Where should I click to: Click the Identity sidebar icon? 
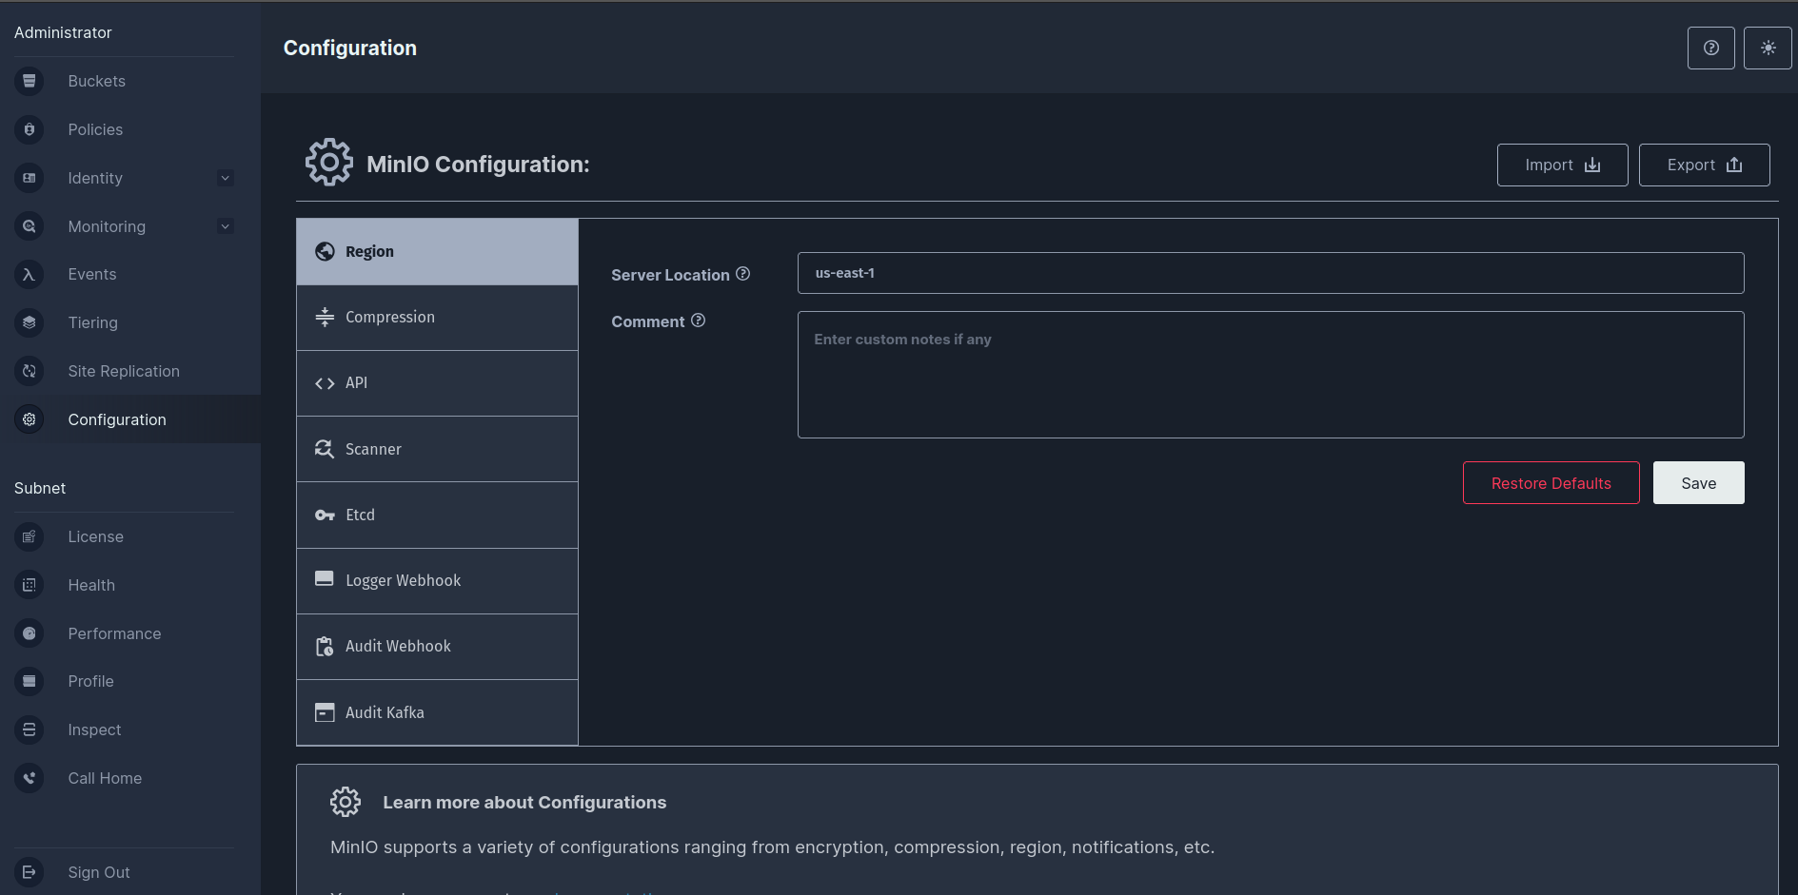30,178
